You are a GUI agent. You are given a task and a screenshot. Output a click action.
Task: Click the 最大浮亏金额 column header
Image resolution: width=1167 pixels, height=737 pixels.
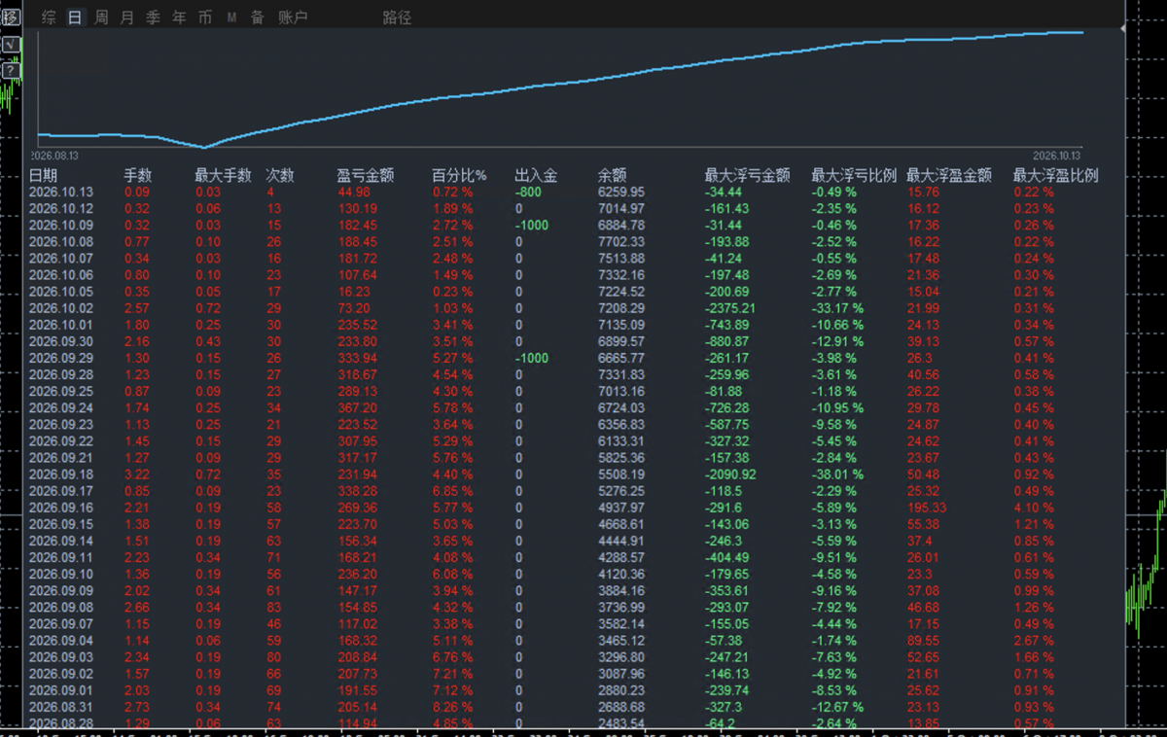pos(747,176)
